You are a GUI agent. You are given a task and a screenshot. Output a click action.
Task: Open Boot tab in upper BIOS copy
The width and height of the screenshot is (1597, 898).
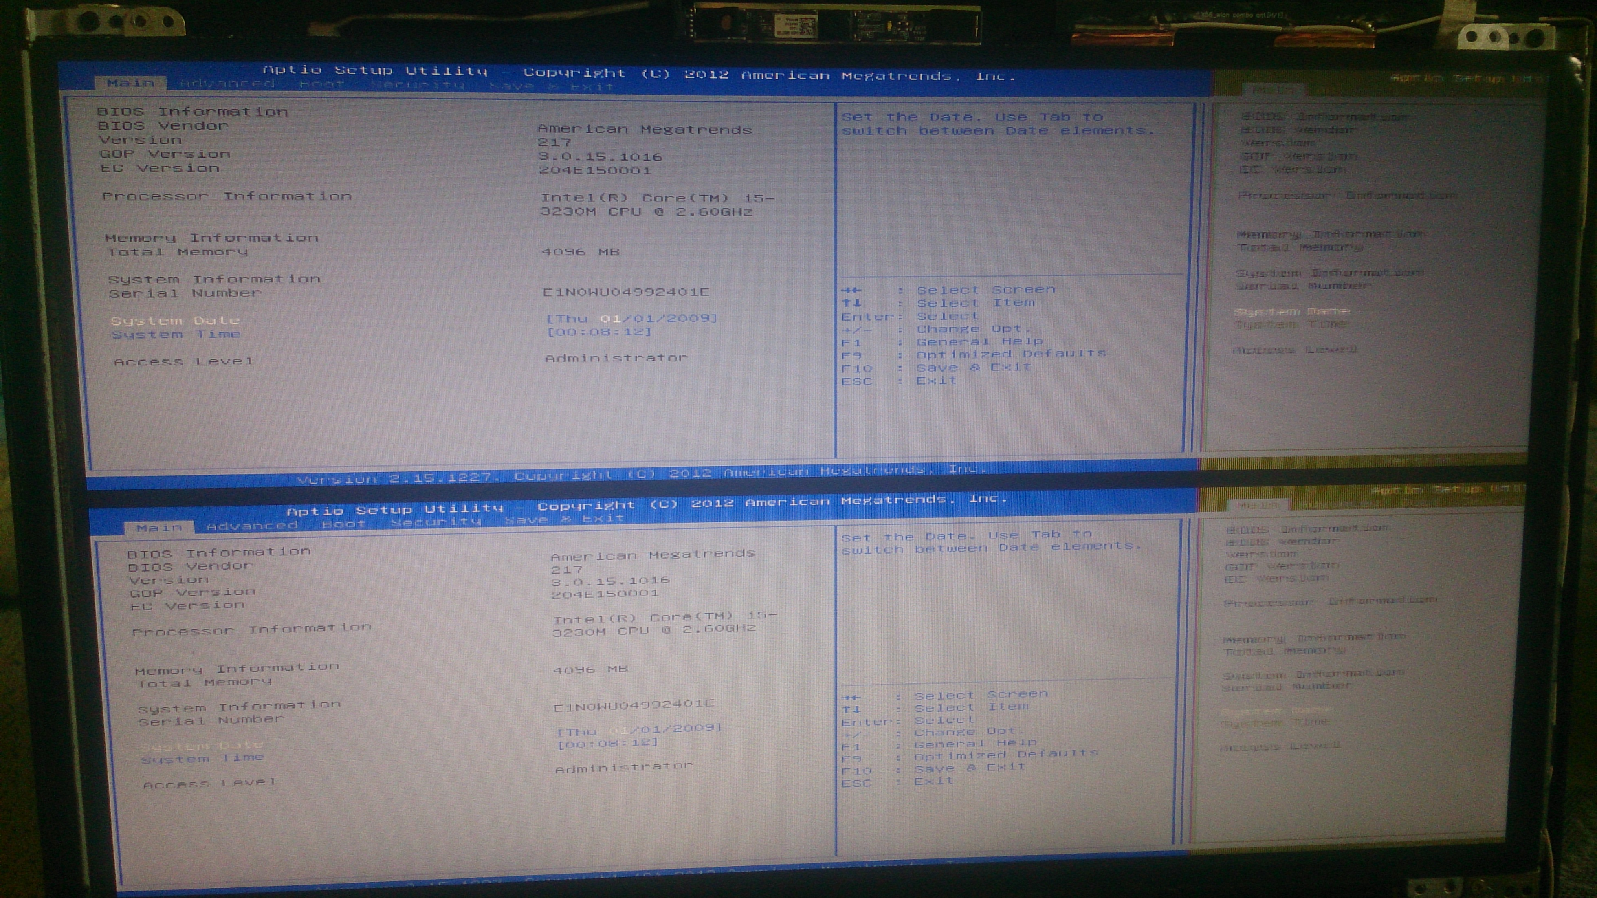pos(322,84)
